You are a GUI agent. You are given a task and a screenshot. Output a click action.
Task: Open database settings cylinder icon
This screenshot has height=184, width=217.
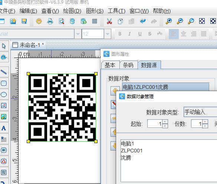pos(72,21)
